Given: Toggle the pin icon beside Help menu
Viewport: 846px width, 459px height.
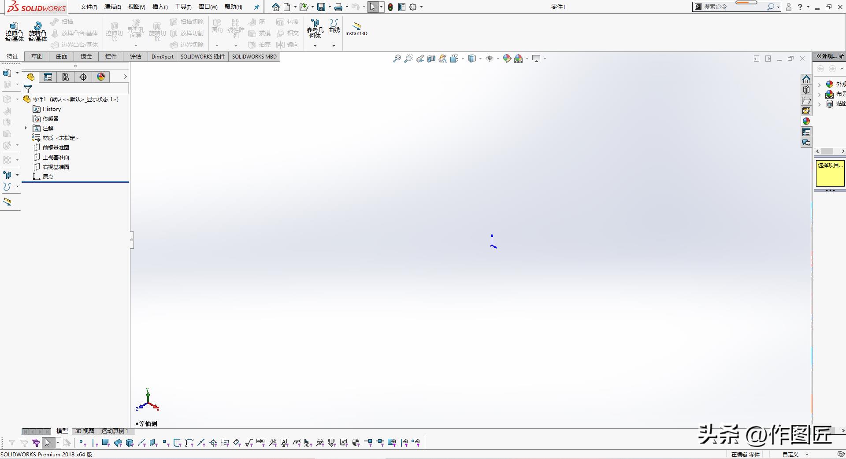Looking at the screenshot, I should click(257, 7).
